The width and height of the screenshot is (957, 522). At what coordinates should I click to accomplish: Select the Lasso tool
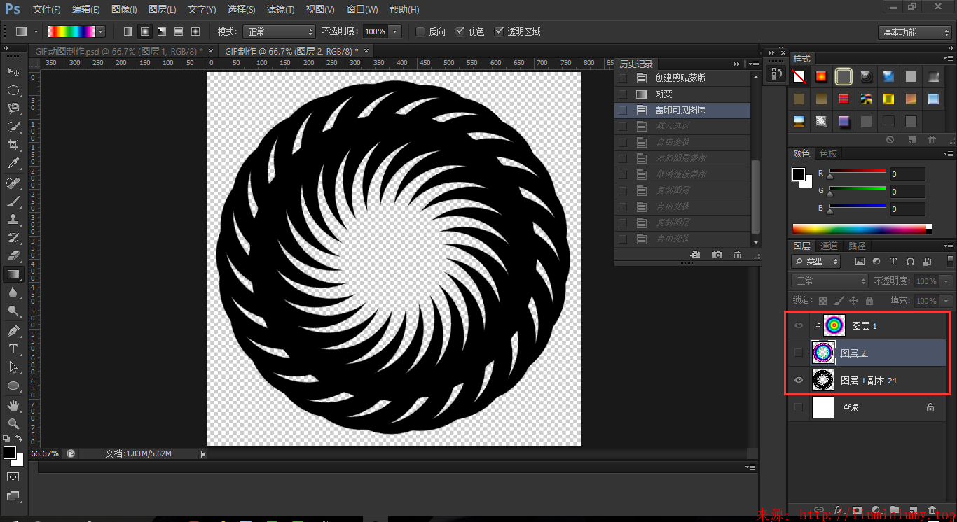[13, 108]
